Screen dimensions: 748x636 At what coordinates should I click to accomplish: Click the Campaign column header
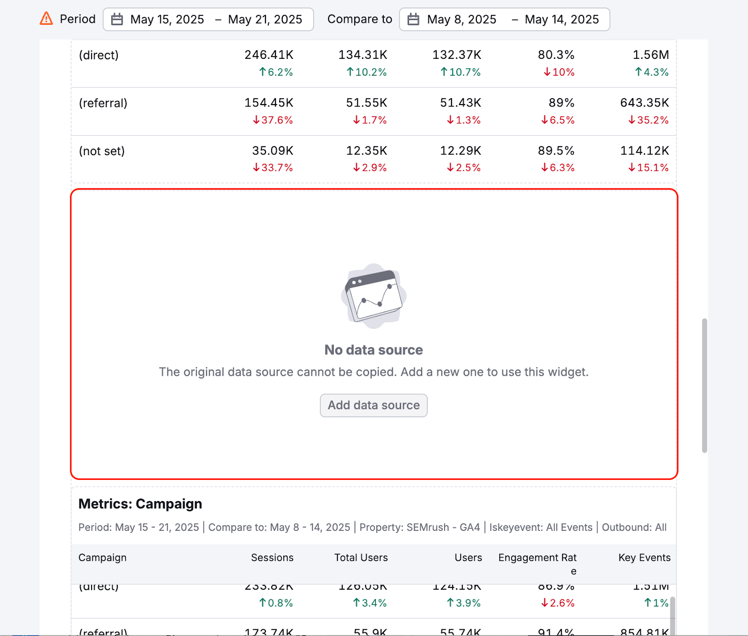click(x=102, y=557)
